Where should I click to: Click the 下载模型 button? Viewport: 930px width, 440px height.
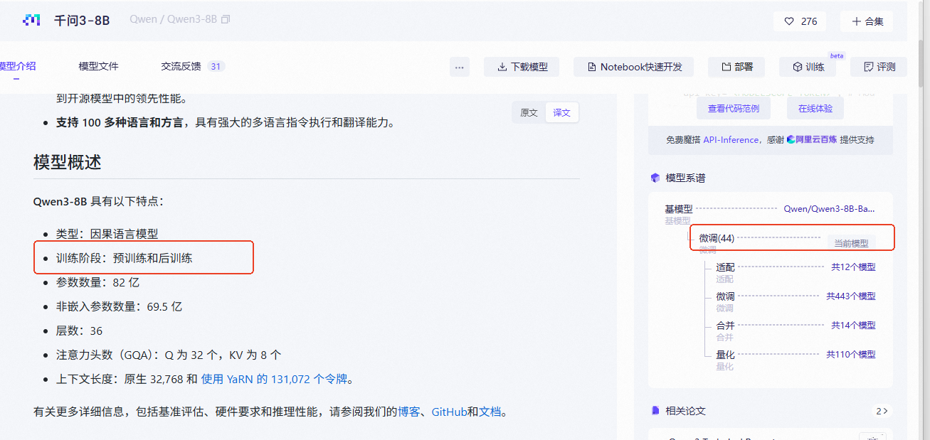click(x=522, y=67)
